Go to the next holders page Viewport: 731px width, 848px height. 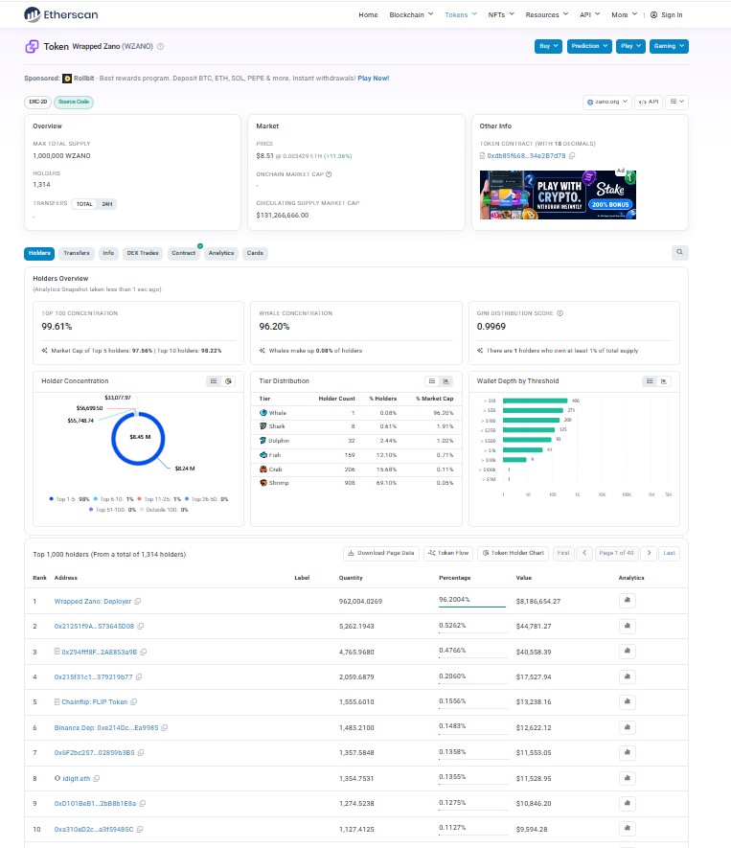(x=649, y=553)
